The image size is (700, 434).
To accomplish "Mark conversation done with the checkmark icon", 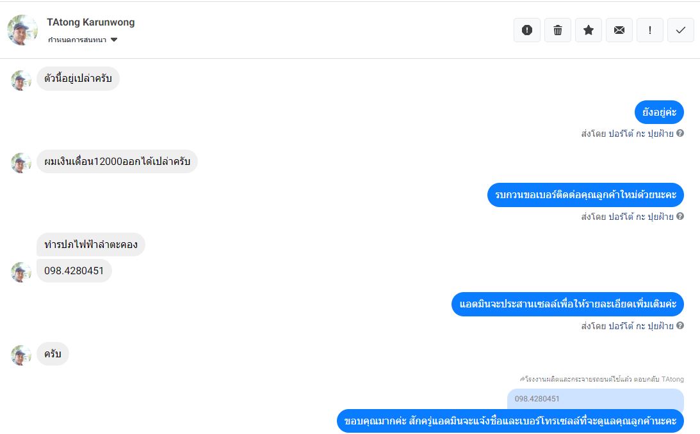I will tap(680, 30).
